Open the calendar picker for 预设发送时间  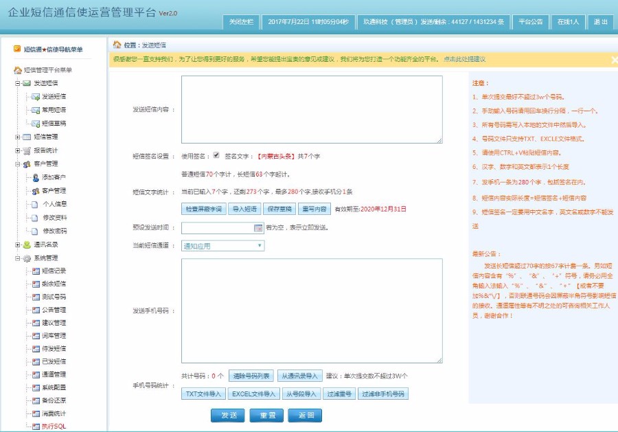[x=258, y=227]
